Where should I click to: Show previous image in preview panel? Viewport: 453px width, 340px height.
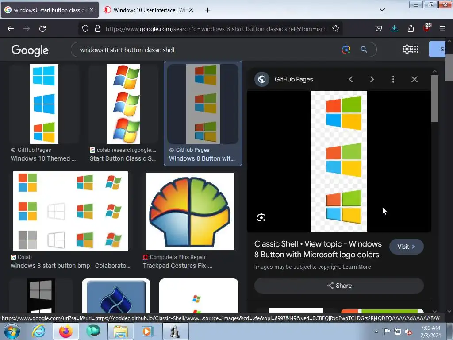click(x=351, y=79)
